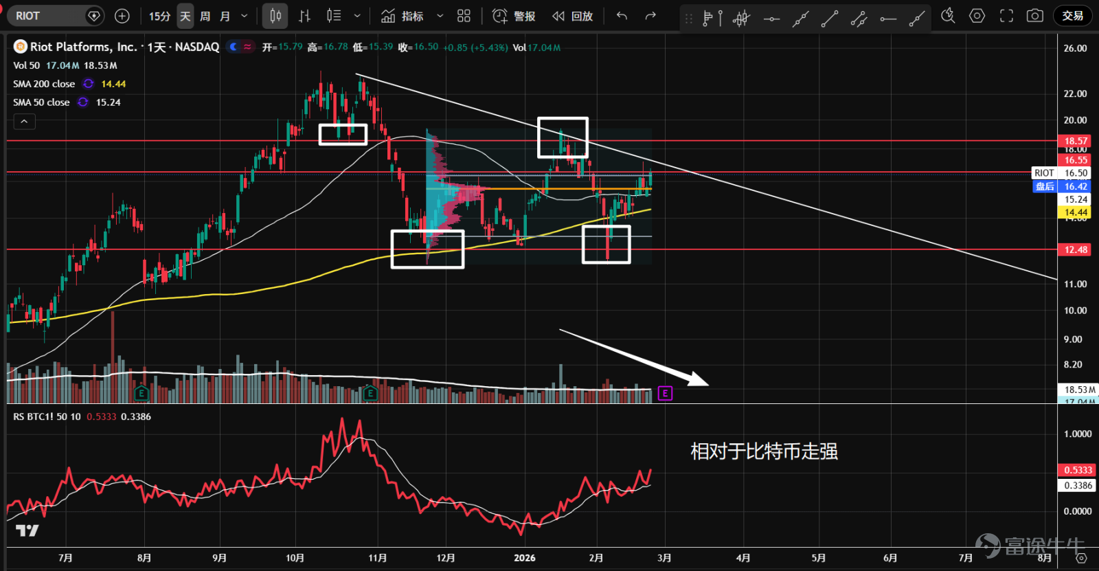Toggle the moon extended-hours icon near title
The width and height of the screenshot is (1099, 571).
[x=234, y=47]
